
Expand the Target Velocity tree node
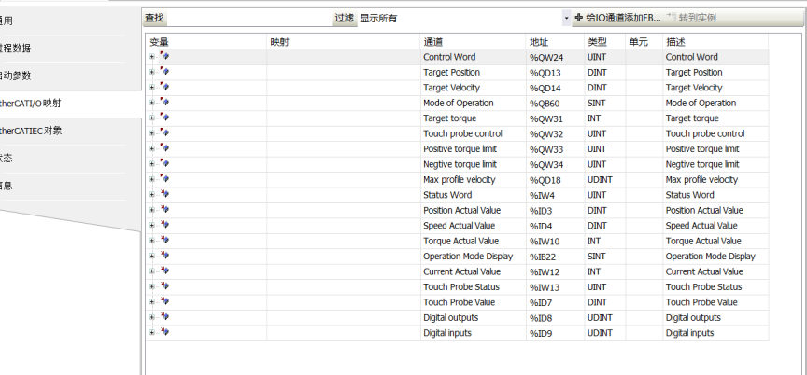tap(152, 88)
